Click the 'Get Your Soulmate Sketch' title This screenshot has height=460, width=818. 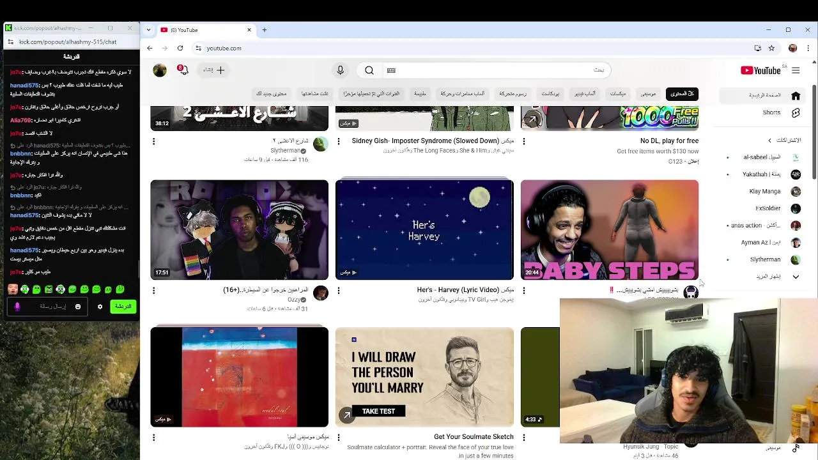point(474,437)
